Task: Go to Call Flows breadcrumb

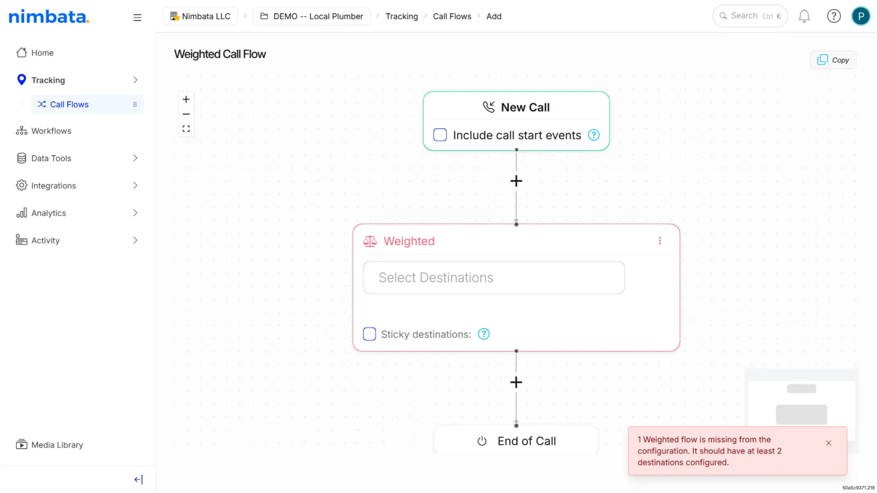Action: pyautogui.click(x=452, y=16)
